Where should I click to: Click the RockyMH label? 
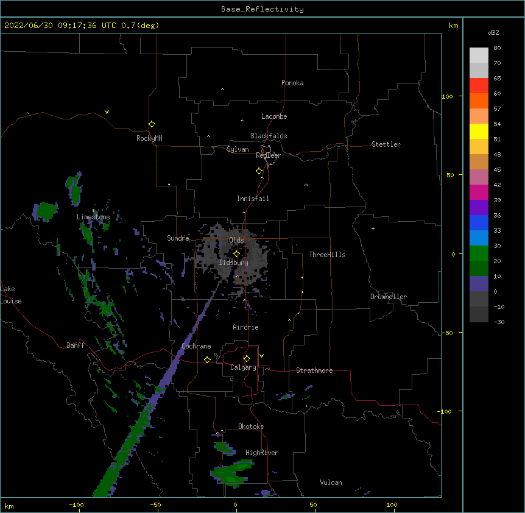point(149,138)
